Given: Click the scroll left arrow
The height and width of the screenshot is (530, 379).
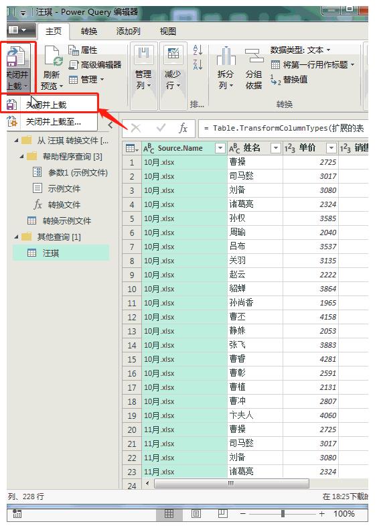Looking at the screenshot, I should pos(147,483).
